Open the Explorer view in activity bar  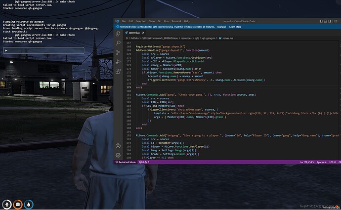coord(118,33)
